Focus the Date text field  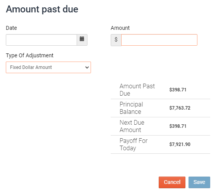click(41, 40)
